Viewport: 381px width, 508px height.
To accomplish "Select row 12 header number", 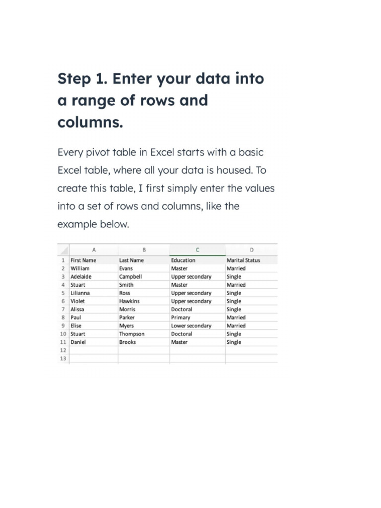I will pyautogui.click(x=63, y=350).
